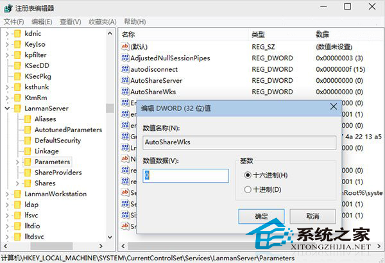Select the 十进制(D) decimal radio button
This screenshot has height=263, width=385.
point(248,189)
